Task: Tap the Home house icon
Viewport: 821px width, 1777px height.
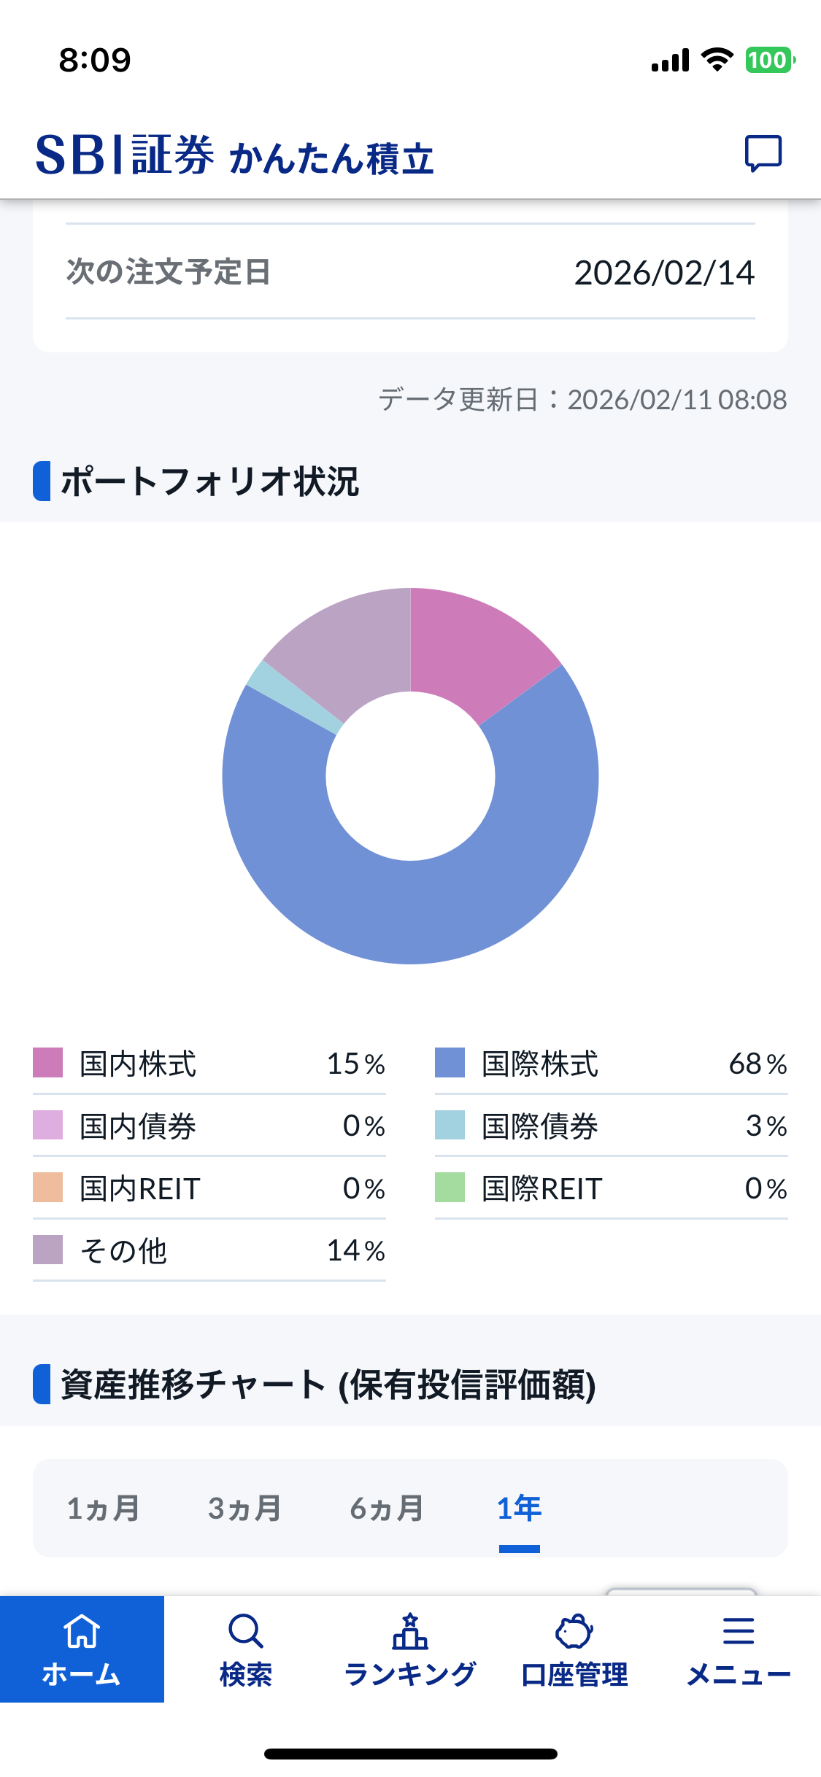Action: [82, 1631]
